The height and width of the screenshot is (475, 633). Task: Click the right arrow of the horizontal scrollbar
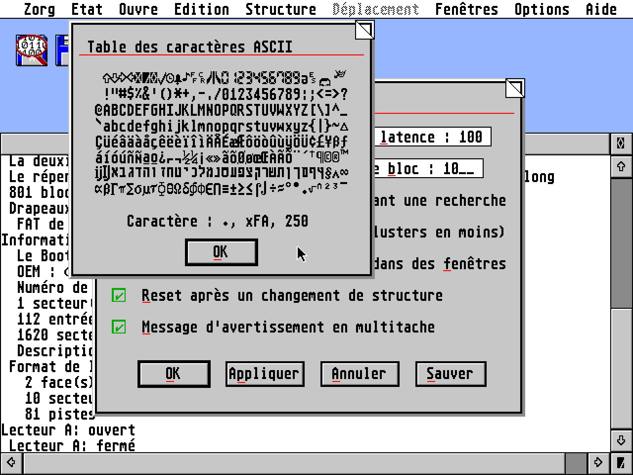598,464
